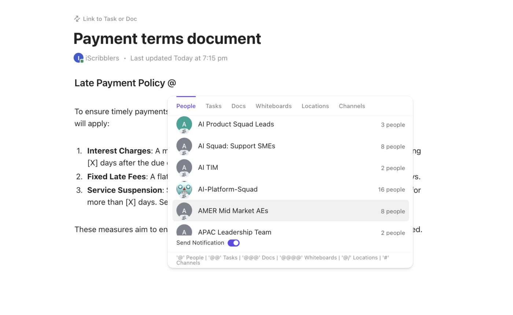Select the People tab

pyautogui.click(x=186, y=106)
